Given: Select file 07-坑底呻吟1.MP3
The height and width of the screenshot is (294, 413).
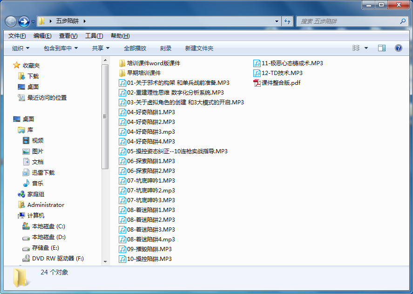Looking at the screenshot, I should [147, 181].
